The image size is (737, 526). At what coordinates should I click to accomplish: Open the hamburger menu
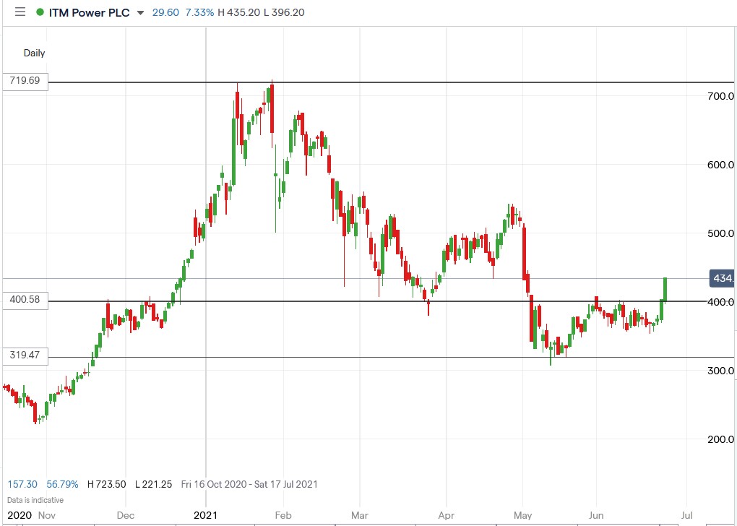pyautogui.click(x=20, y=12)
